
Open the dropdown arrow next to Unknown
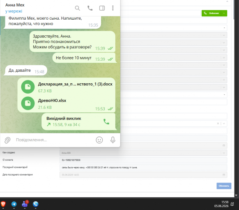point(224,13)
